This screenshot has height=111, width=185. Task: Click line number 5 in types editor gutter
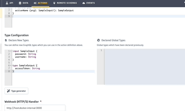point(9,62)
